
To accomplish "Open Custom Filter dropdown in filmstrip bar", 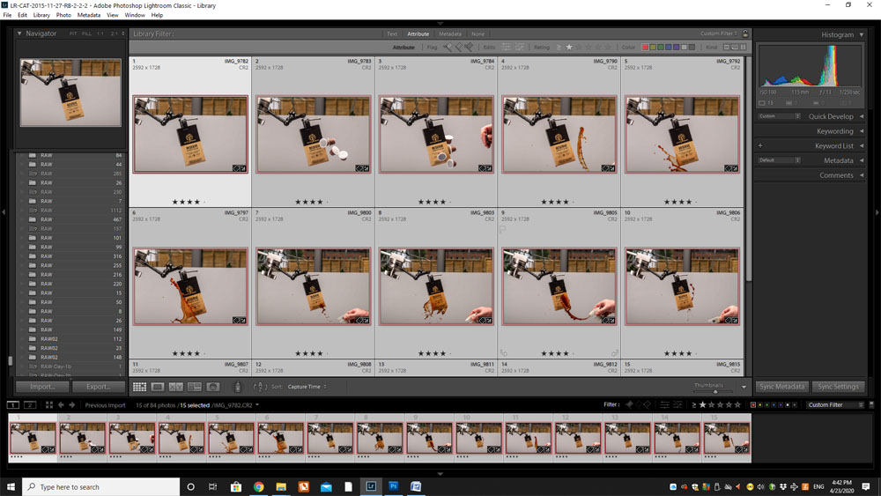I will pos(835,404).
